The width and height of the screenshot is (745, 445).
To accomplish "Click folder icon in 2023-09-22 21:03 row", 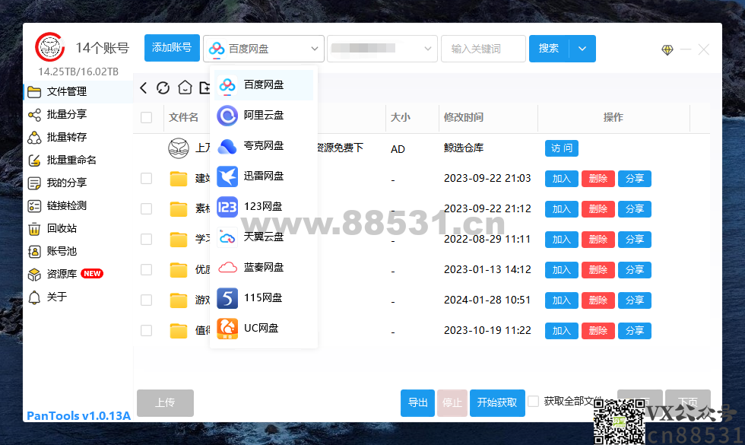I will pyautogui.click(x=179, y=179).
